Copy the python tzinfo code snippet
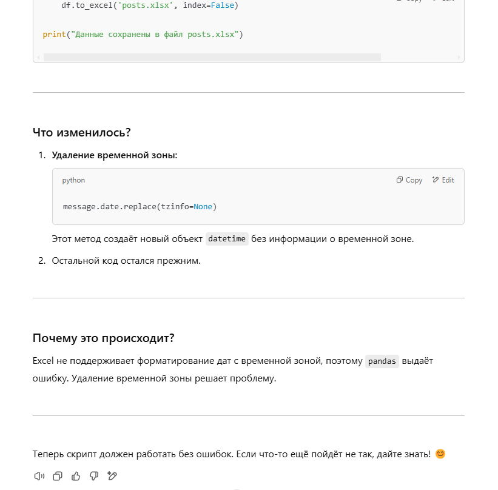 point(409,180)
